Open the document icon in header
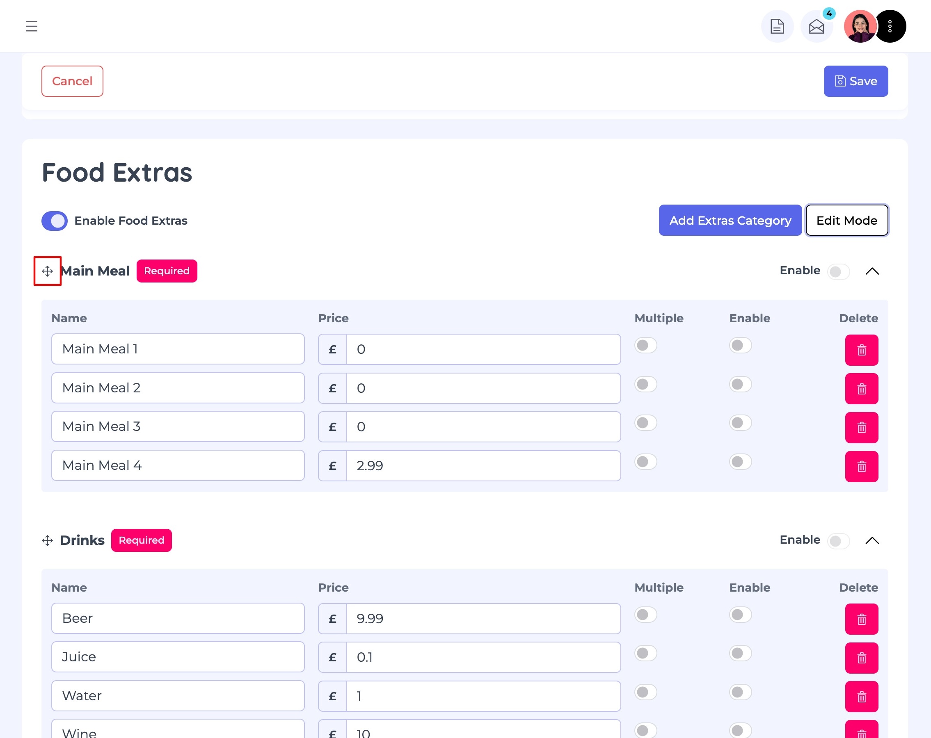931x738 pixels. (x=777, y=26)
